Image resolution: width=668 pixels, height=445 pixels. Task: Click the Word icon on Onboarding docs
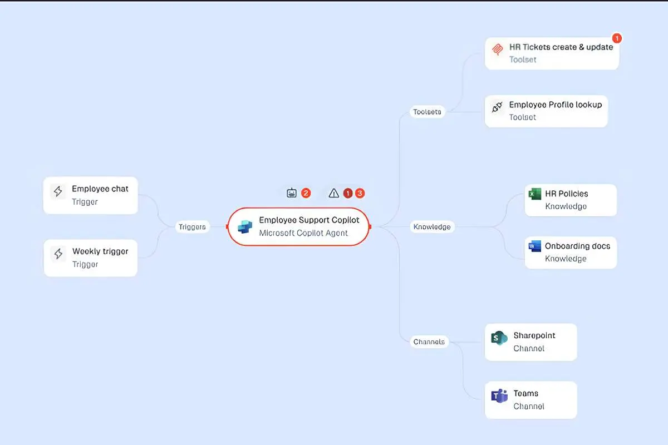(x=535, y=246)
